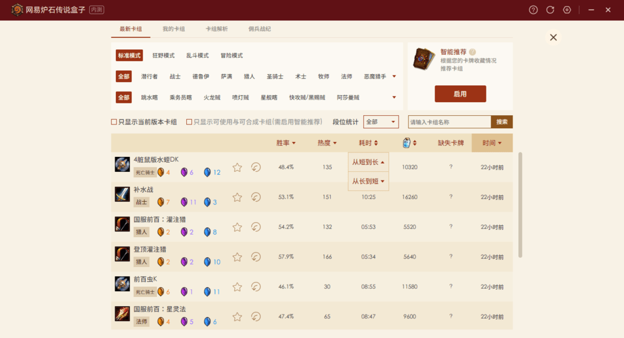The height and width of the screenshot is (338, 624).
Task: Star the 前百虫K deck
Action: 237,287
